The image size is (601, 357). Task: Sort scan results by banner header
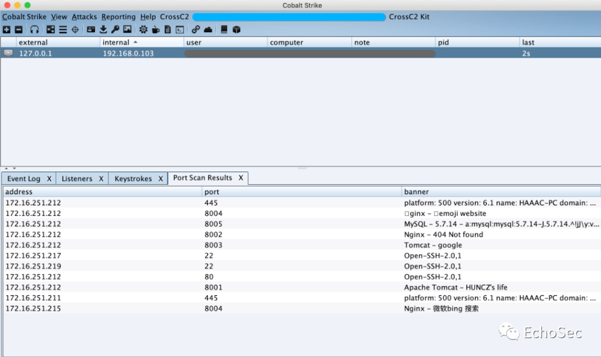tap(501, 192)
